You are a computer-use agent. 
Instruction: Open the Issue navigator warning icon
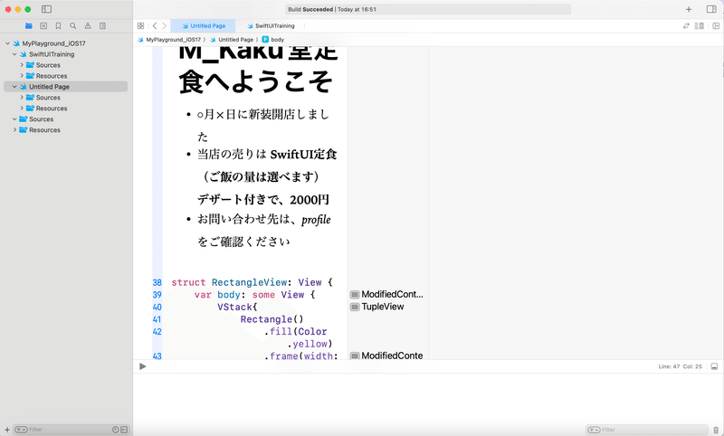point(88,26)
